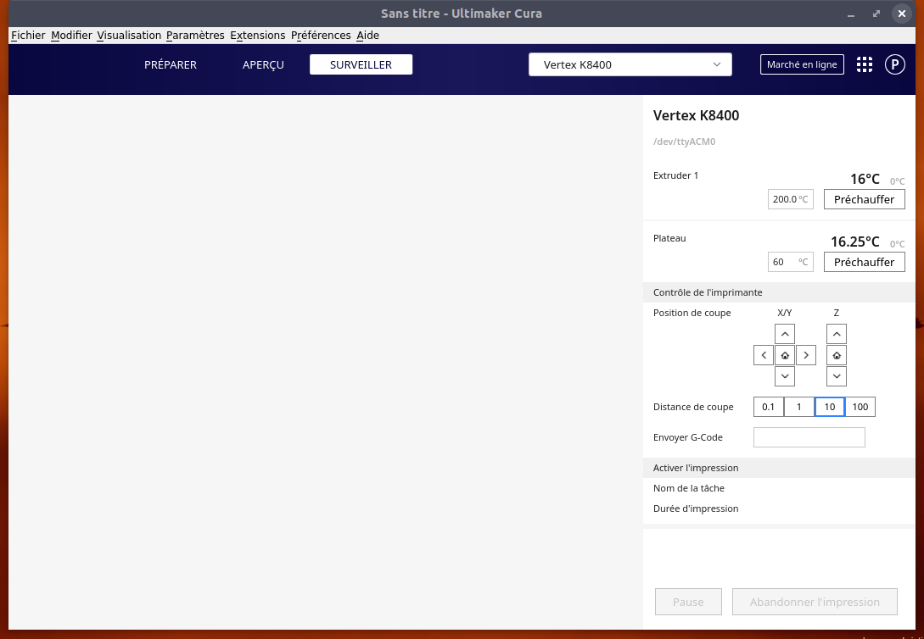The height and width of the screenshot is (639, 924).
Task: Focus the plateau 60 °C temperature field
Action: click(790, 263)
